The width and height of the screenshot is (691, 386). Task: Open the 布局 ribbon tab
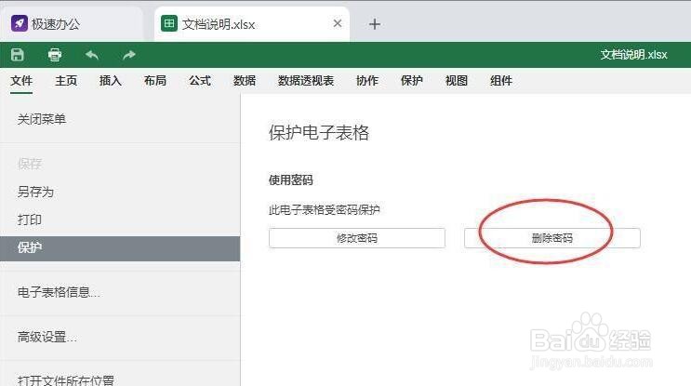[155, 81]
